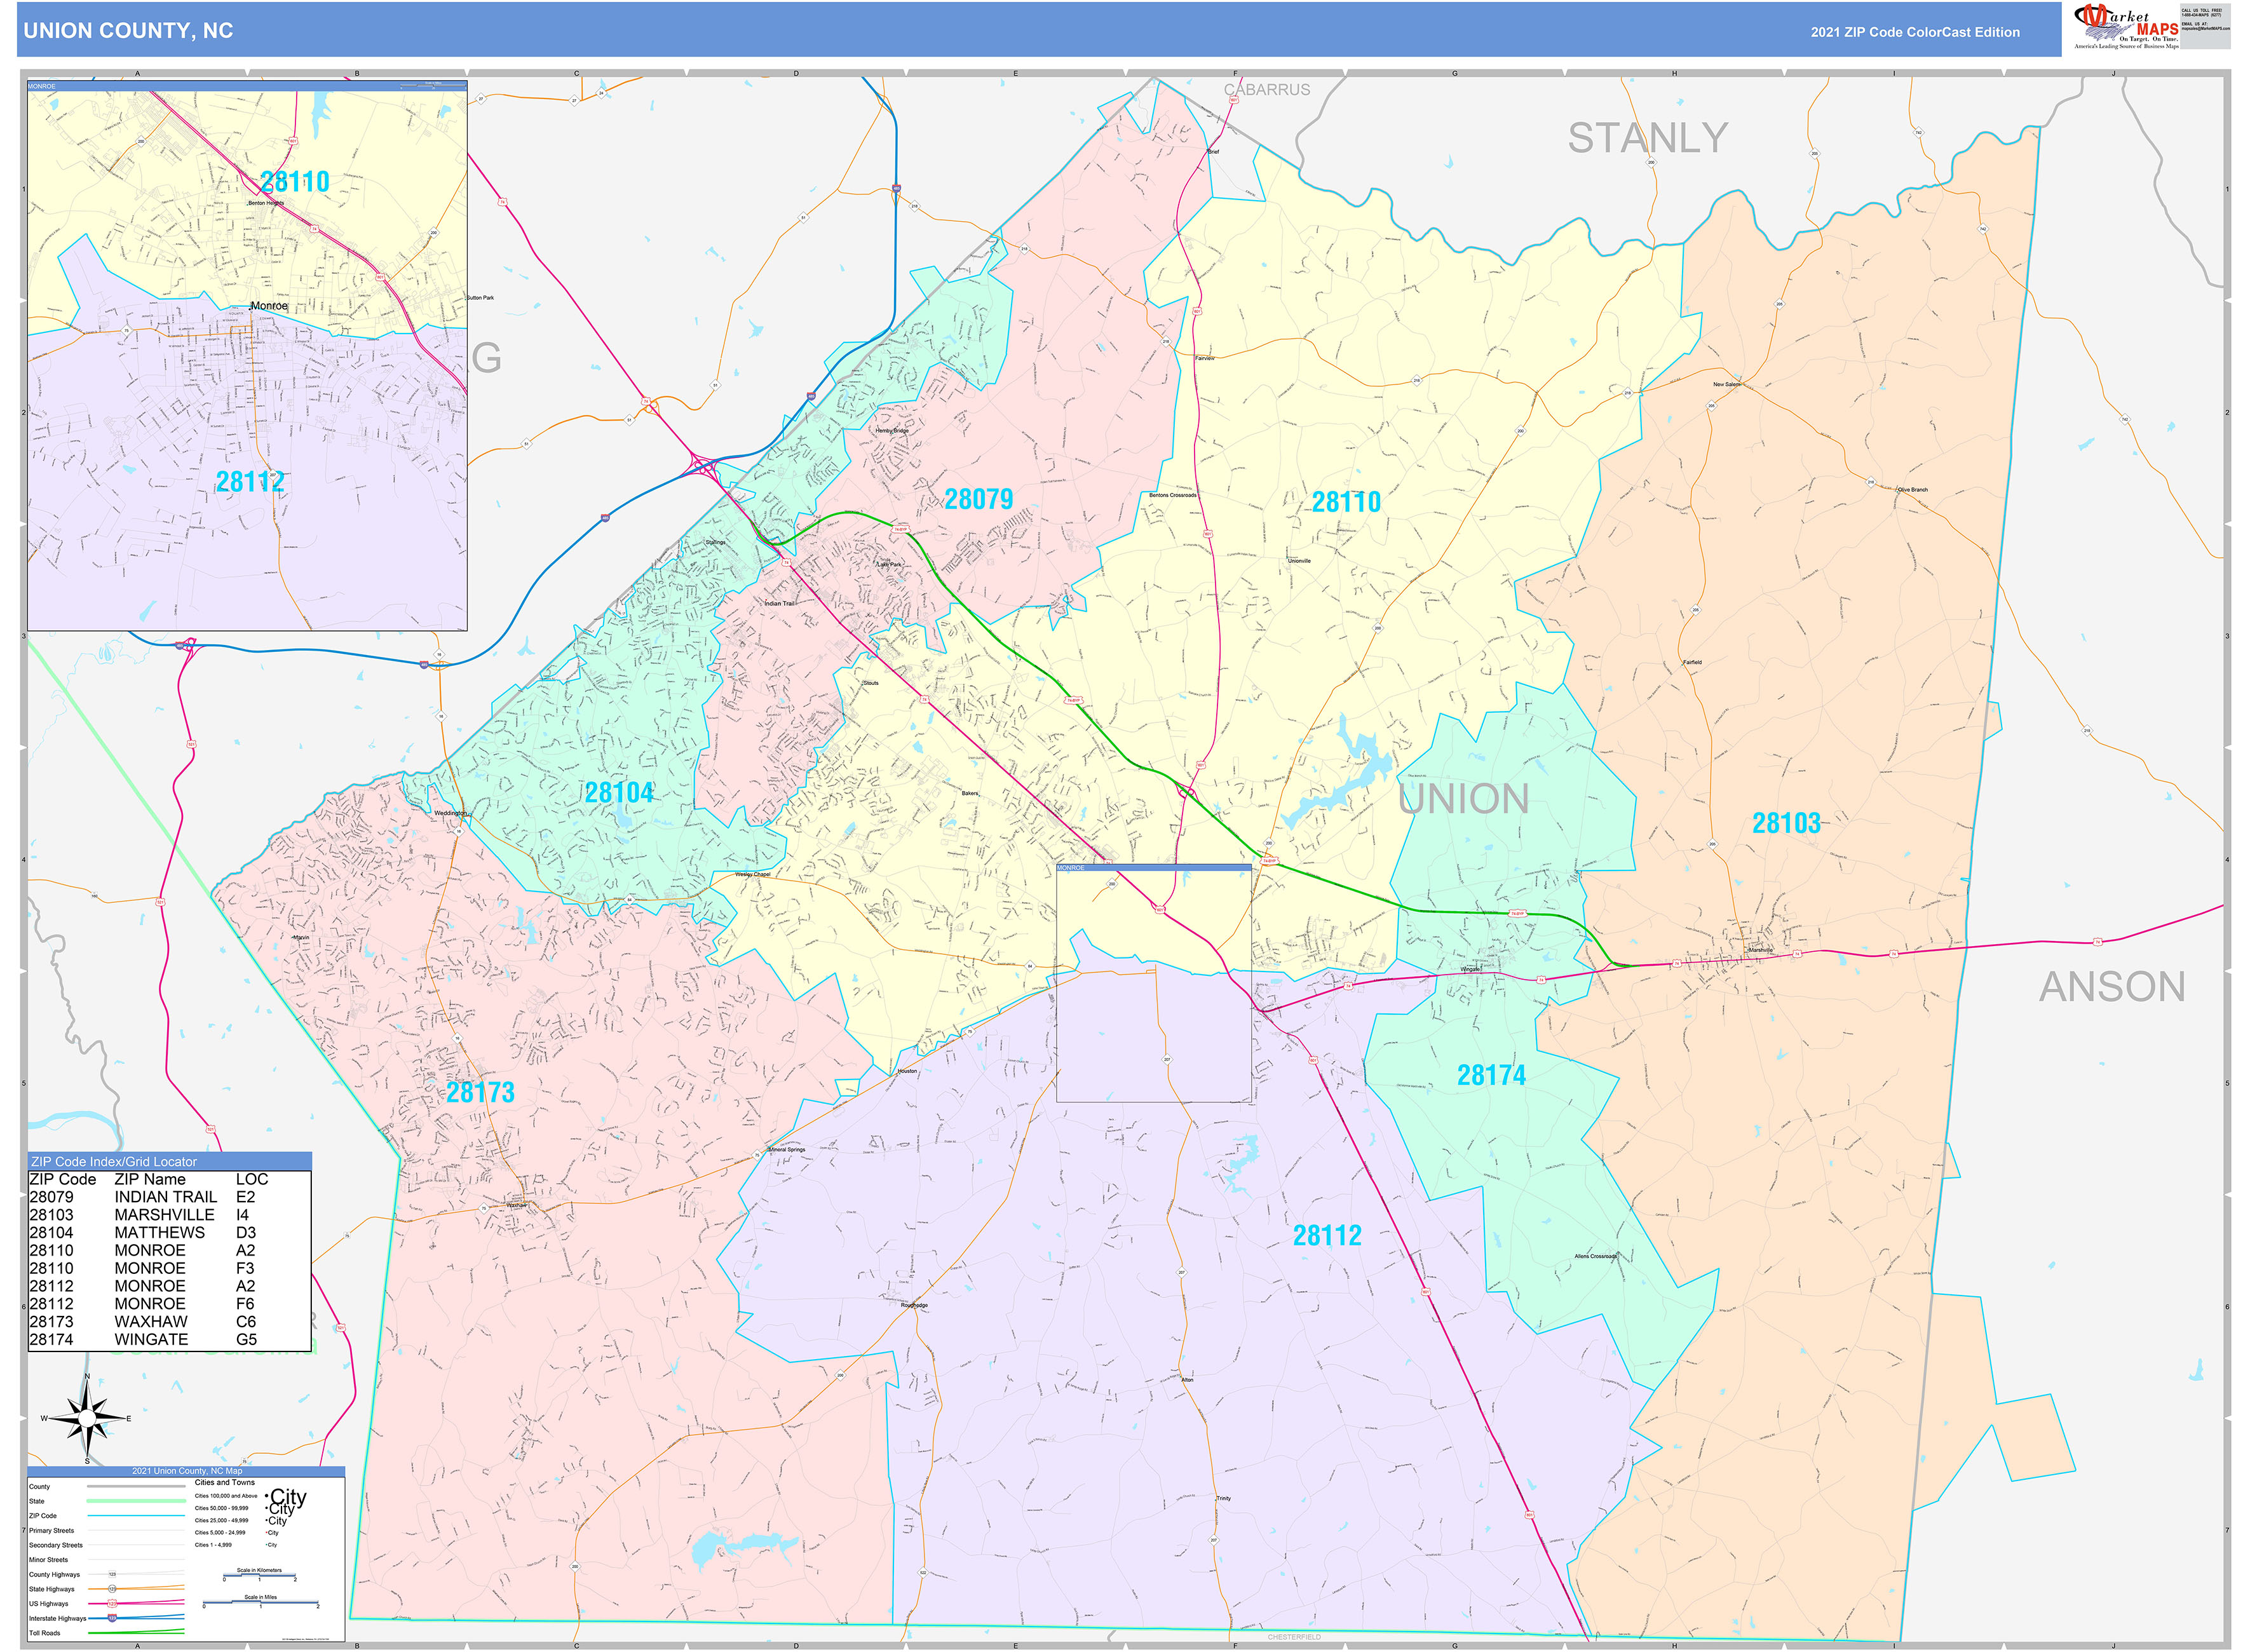Expand the 2021 Union County, NC Map legend header

click(187, 1471)
